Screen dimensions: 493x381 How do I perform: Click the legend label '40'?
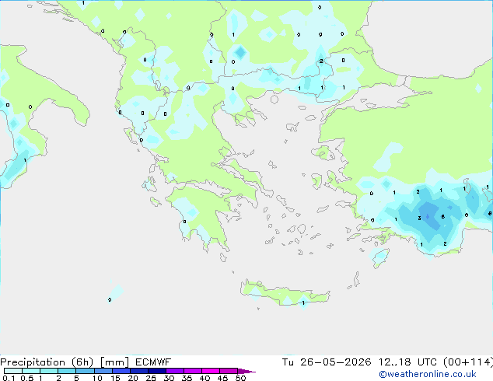205,378
